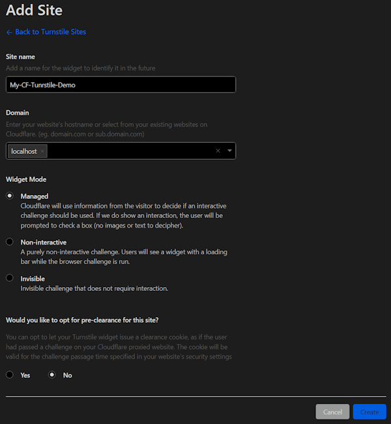Choose the Non-interactive radio button
The width and height of the screenshot is (391, 424).
[9, 242]
